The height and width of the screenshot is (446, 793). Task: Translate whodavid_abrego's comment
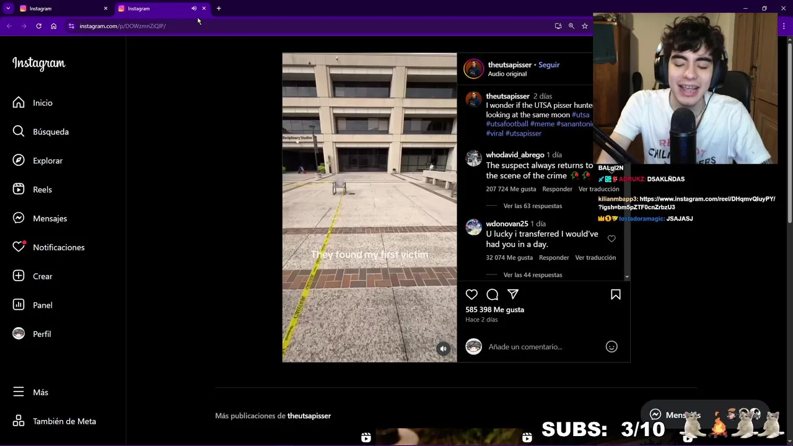click(x=598, y=189)
